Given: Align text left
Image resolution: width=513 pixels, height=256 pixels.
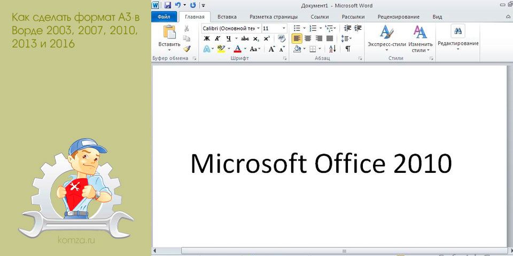Looking at the screenshot, I should pos(297,38).
